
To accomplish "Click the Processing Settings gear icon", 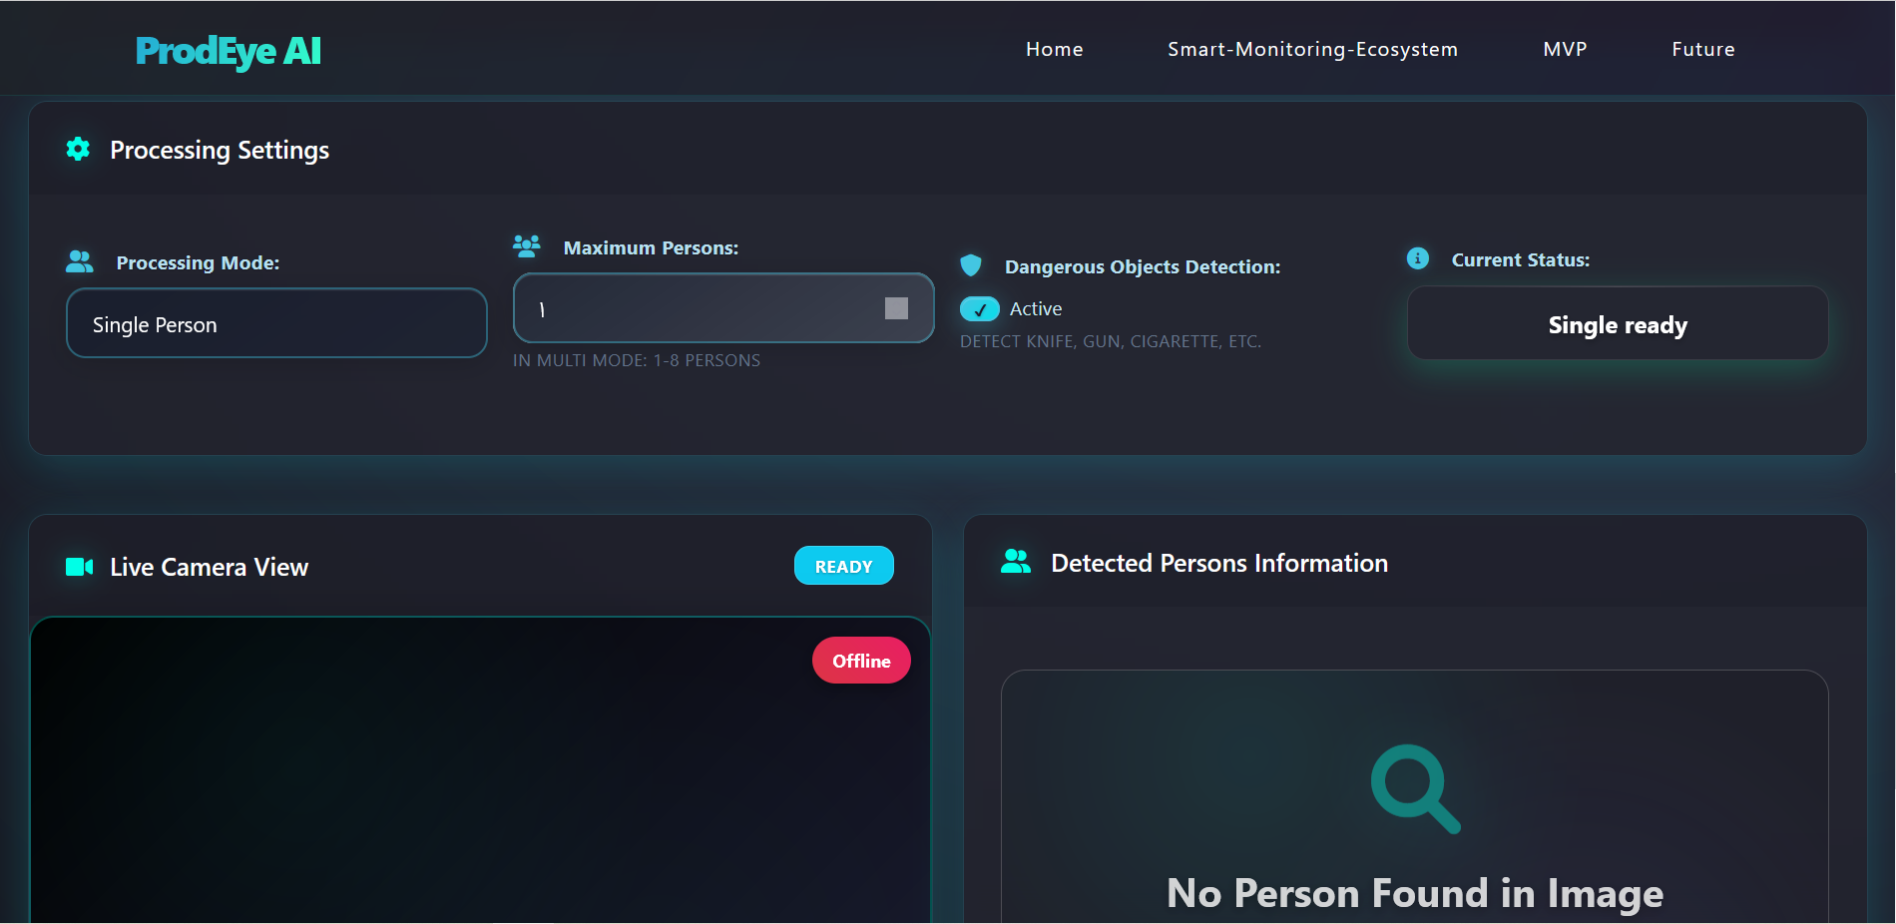I will (78, 149).
